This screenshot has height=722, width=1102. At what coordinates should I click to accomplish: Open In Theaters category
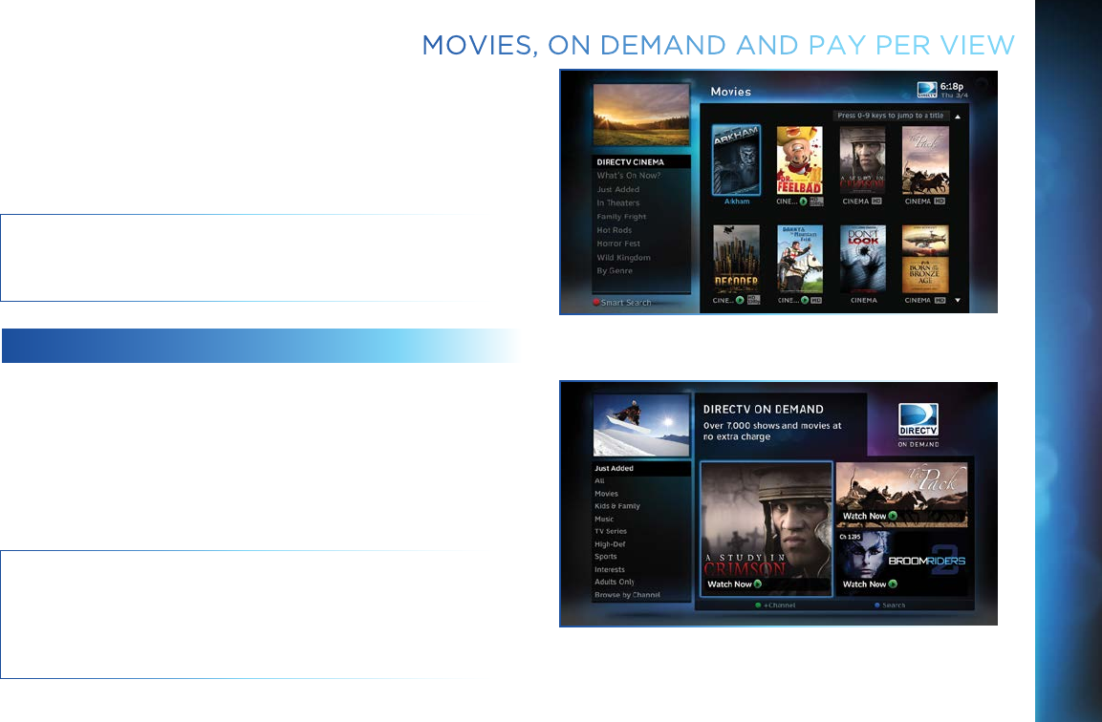click(617, 203)
